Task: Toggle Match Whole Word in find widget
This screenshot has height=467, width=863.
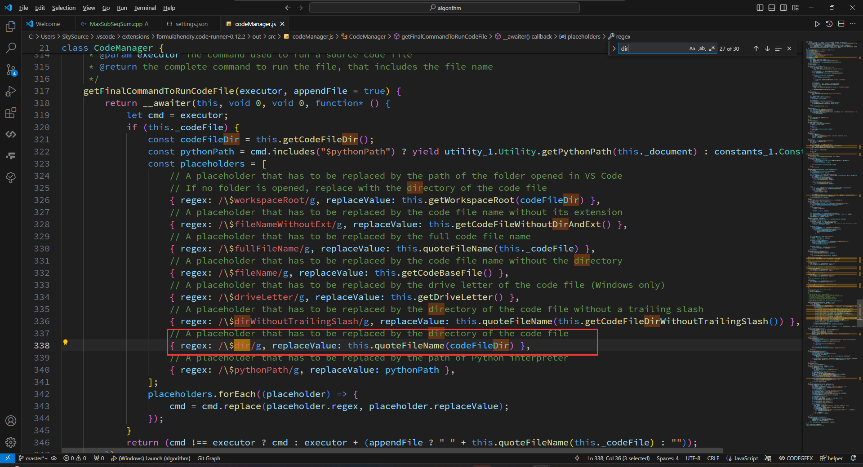Action: [x=702, y=48]
